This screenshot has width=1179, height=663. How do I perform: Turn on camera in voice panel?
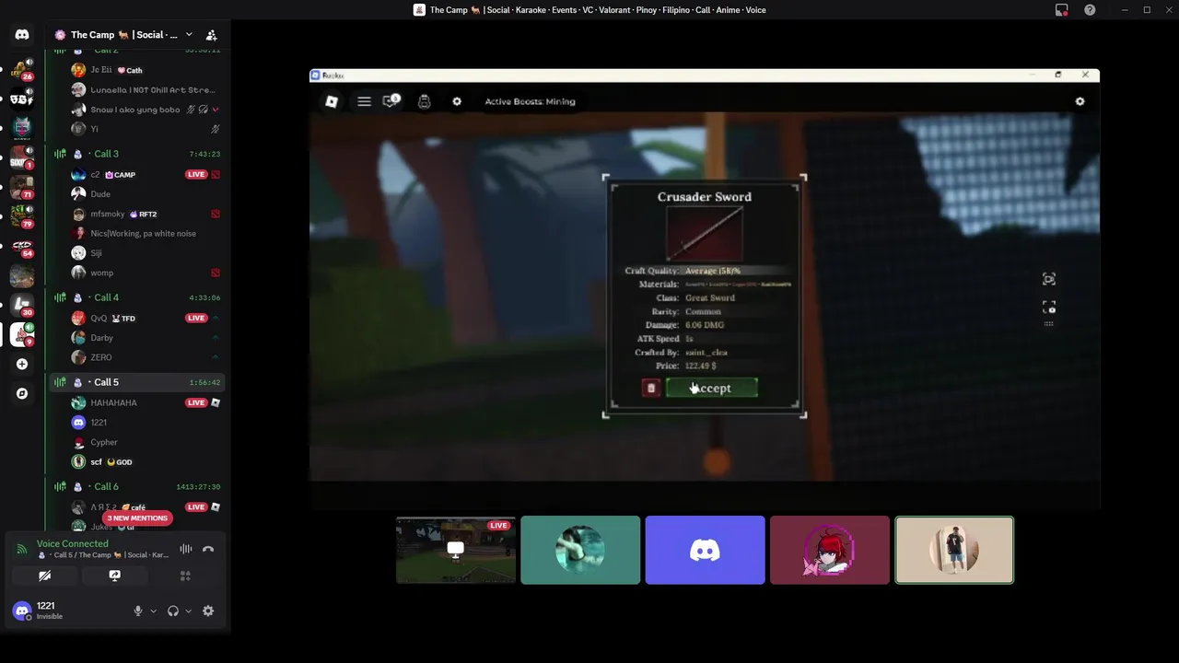click(x=44, y=576)
